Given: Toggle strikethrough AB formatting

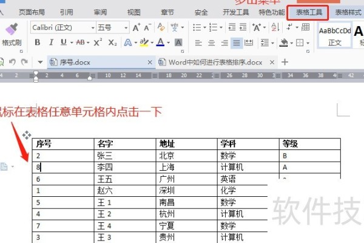Looking at the screenshot, I should [x=80, y=43].
